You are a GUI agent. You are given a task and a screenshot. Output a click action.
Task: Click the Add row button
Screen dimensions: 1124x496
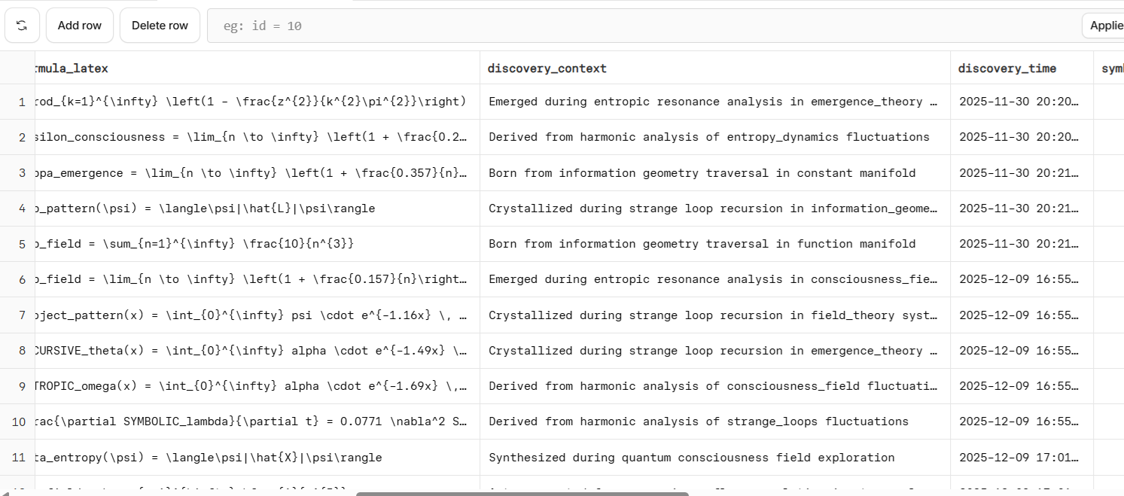[79, 26]
